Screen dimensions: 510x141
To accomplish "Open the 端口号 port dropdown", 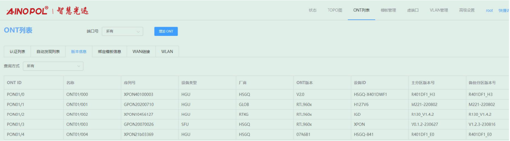I will tap(122, 31).
